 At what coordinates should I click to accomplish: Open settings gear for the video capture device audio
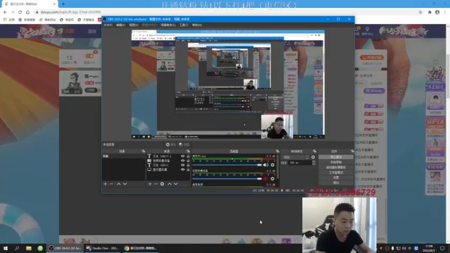click(x=273, y=179)
